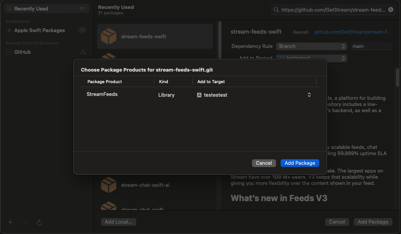Clear the search field with the x icon
The width and height of the screenshot is (401, 234).
[391, 9]
